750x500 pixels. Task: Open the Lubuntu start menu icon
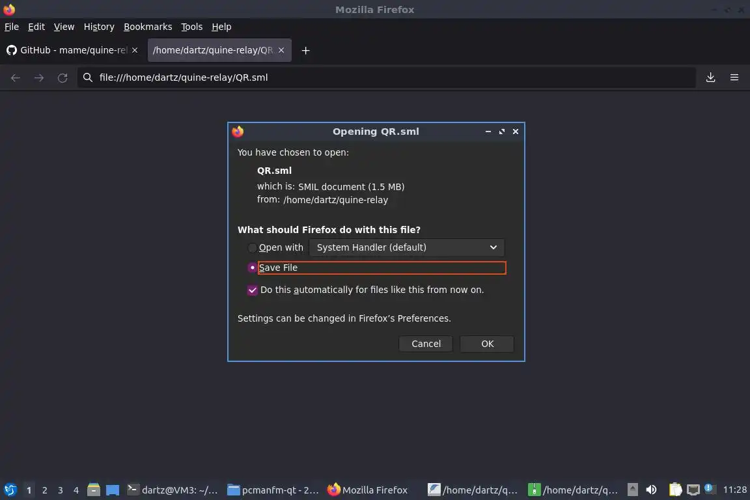pos(10,490)
